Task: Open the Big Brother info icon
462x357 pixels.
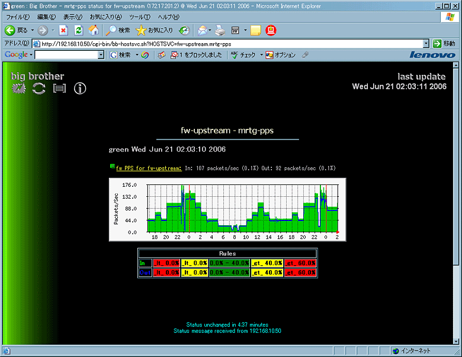Action: (x=80, y=89)
